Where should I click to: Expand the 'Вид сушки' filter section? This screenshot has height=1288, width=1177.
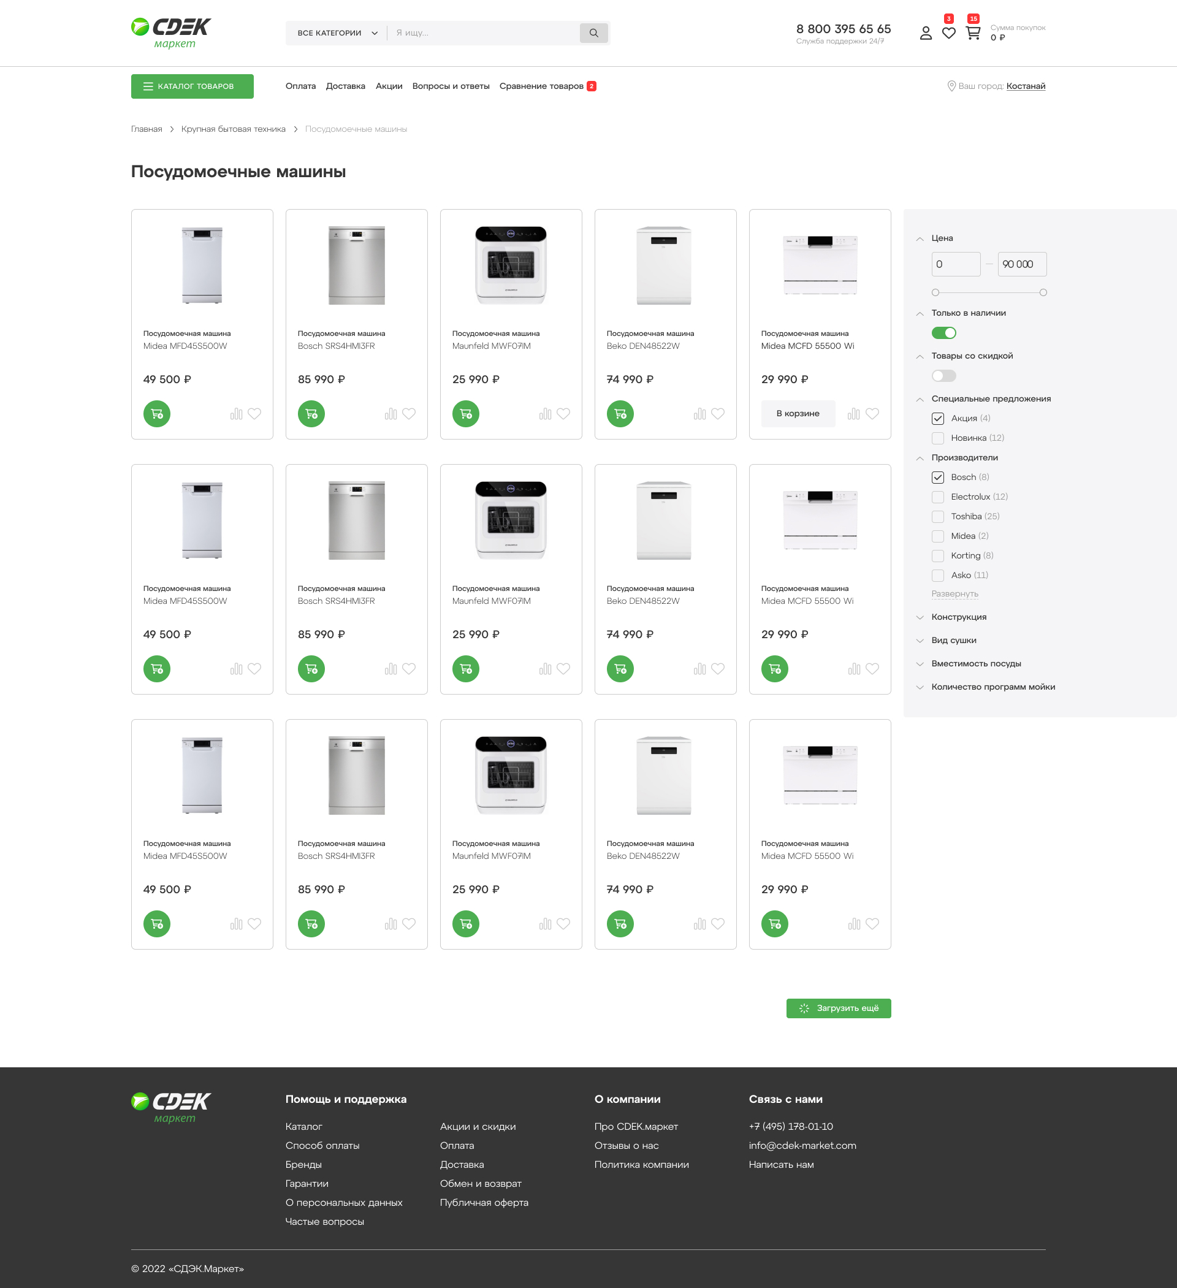tap(953, 640)
